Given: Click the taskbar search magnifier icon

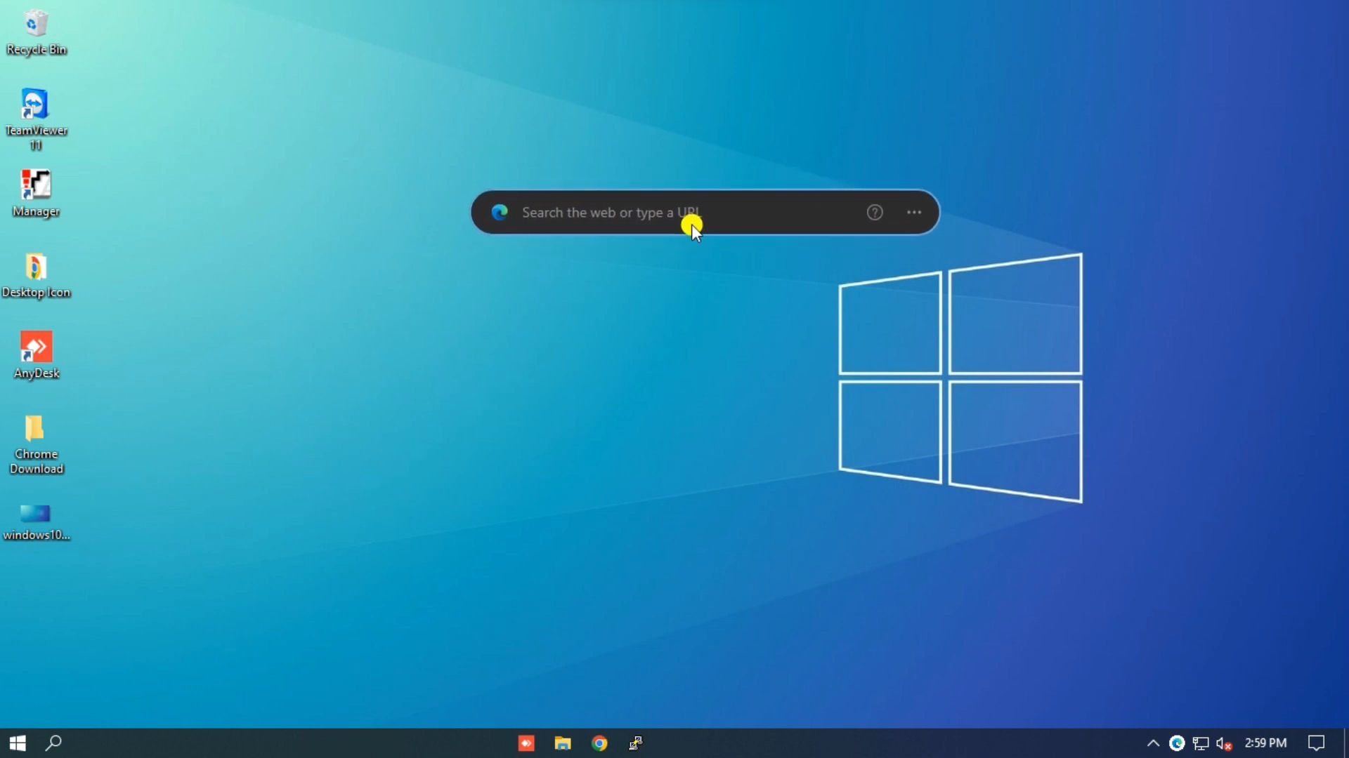Looking at the screenshot, I should [x=53, y=743].
